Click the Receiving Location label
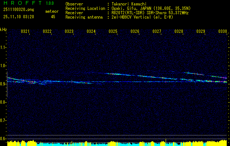 coord(85,8)
